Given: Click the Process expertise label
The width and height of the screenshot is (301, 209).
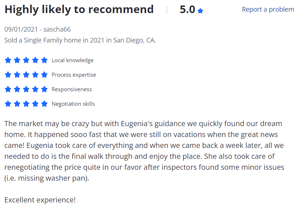Looking at the screenshot, I should [74, 75].
